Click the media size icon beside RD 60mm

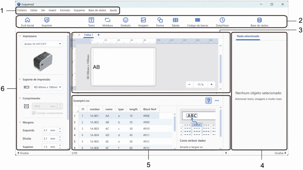pos(26,87)
